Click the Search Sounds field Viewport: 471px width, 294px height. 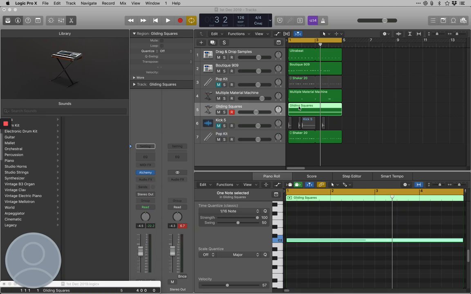tap(65, 111)
